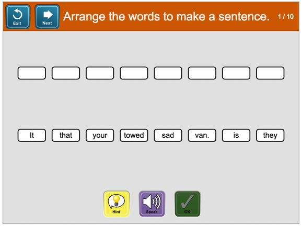Pick the word tile 'that'
This screenshot has height=226, width=302.
pyautogui.click(x=66, y=135)
